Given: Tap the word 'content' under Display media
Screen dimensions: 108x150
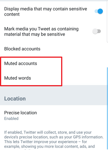Looking at the screenshot, I should point(12,14).
